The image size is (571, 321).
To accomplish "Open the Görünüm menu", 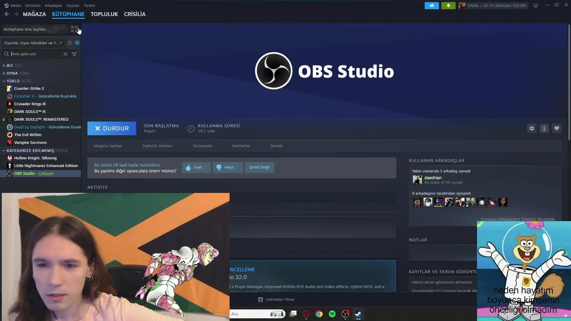I will click(33, 5).
